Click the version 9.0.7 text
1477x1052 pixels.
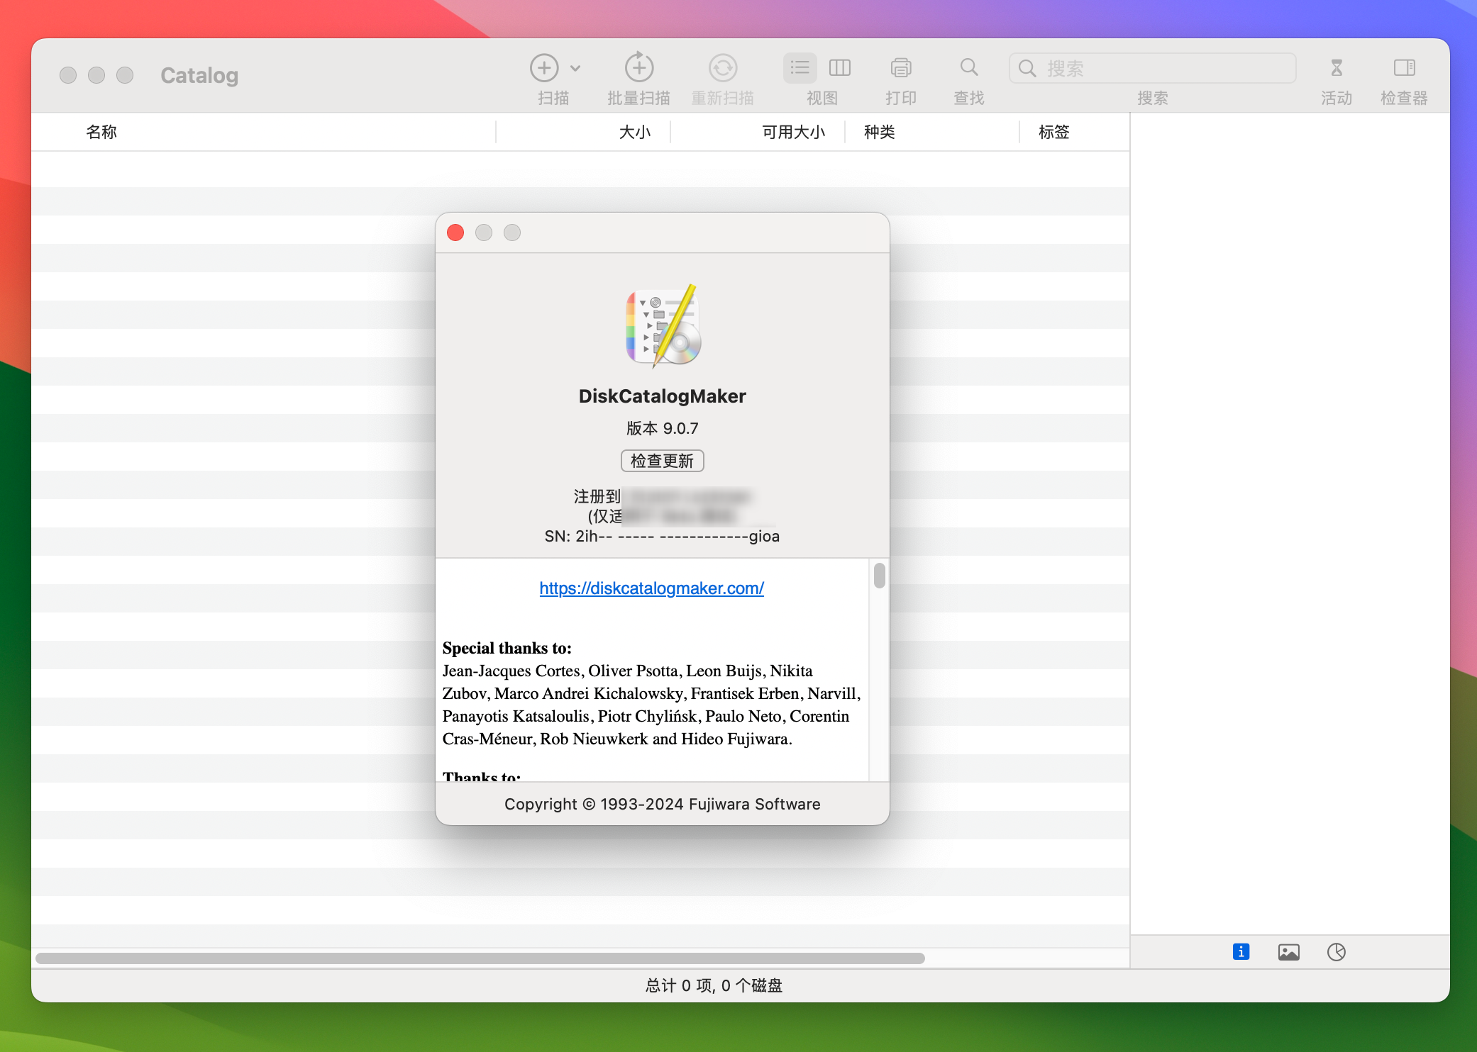(662, 428)
